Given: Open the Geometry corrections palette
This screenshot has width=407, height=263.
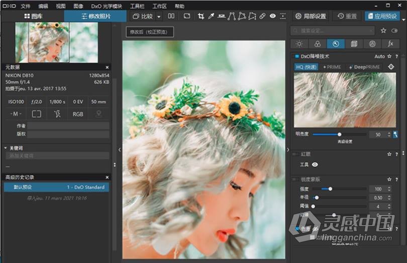Looking at the screenshot, I should pyautogui.click(x=354, y=44).
